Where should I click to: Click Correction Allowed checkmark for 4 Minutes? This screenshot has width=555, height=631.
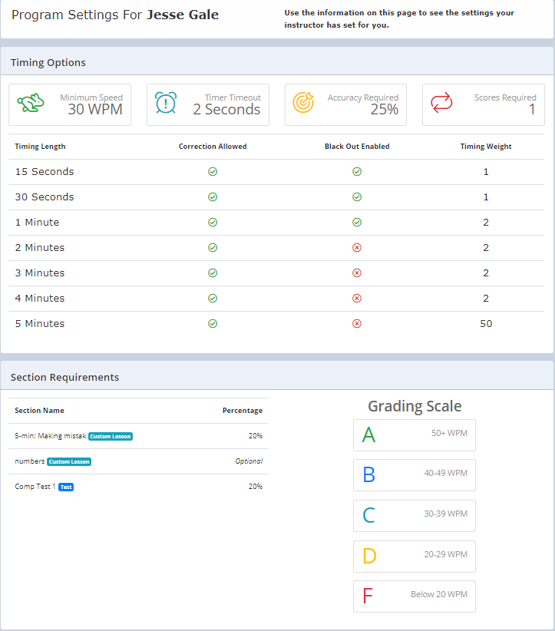point(213,299)
